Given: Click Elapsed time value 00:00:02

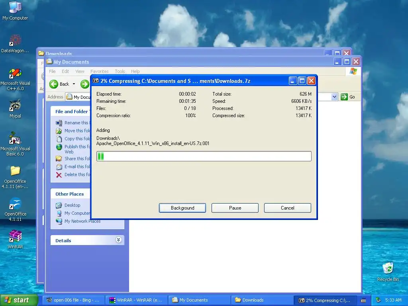Looking at the screenshot, I should [x=187, y=94].
